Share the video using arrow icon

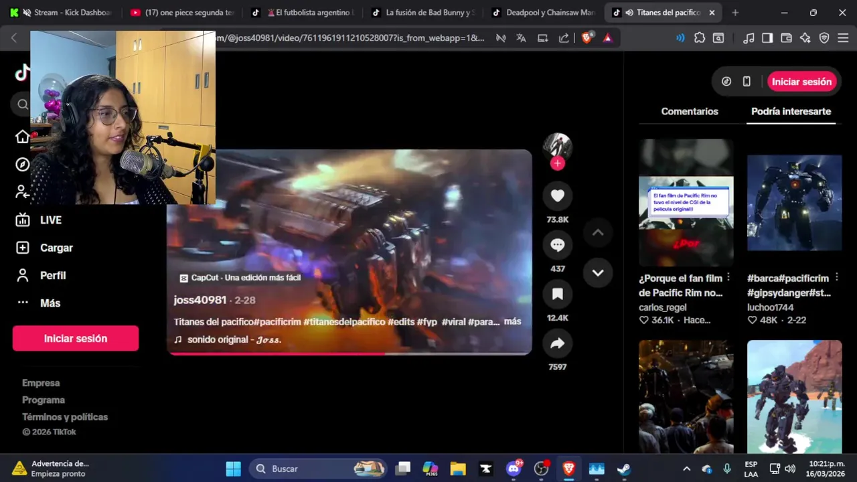pos(558,343)
